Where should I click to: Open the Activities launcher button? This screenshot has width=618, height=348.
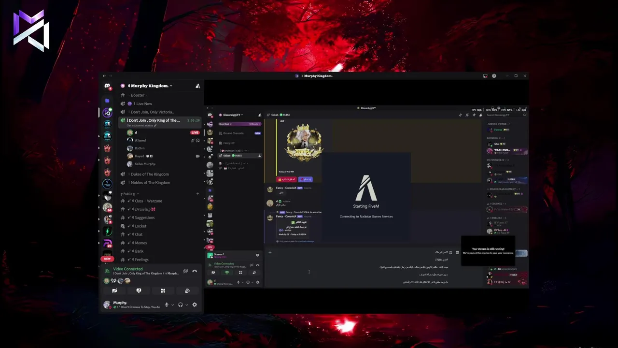tap(163, 290)
